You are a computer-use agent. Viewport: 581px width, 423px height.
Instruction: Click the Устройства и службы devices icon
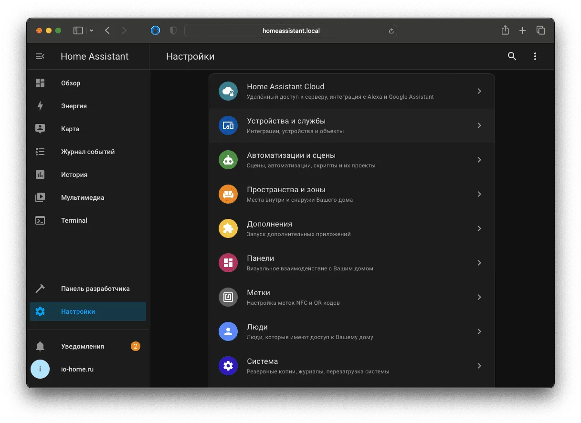228,125
